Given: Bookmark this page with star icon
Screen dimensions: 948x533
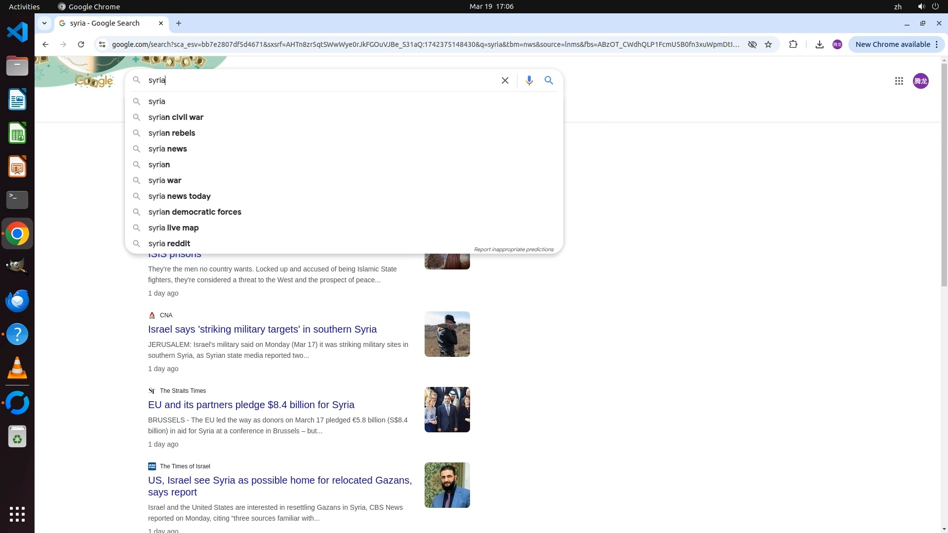Looking at the screenshot, I should pos(768,44).
